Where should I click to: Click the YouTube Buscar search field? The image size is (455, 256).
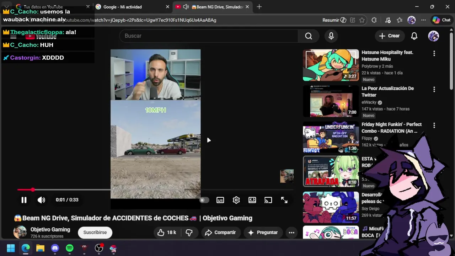pos(209,36)
